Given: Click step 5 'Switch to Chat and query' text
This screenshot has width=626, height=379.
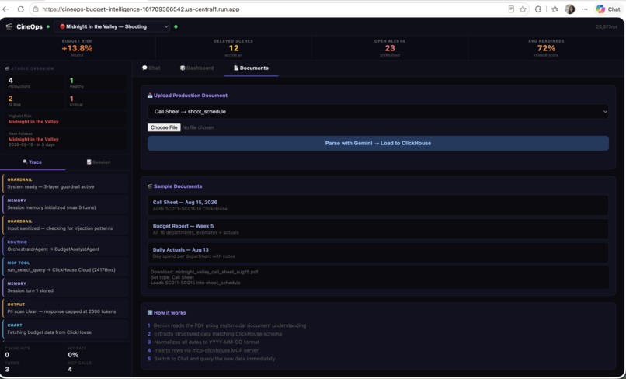Looking at the screenshot, I should point(214,359).
